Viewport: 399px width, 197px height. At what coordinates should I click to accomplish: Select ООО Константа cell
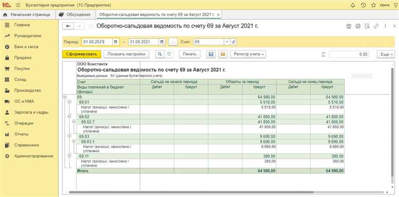click(92, 64)
